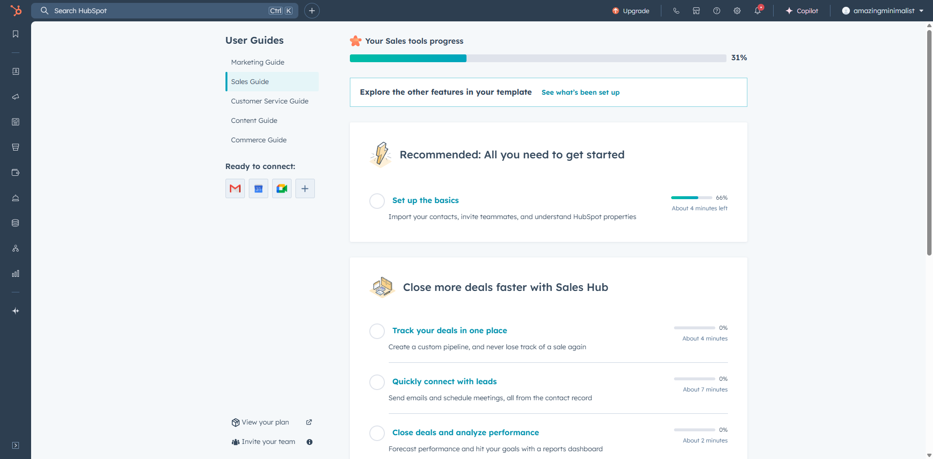The image size is (933, 459).
Task: Expand the sidebar navigation at bottom-left
Action: [16, 445]
